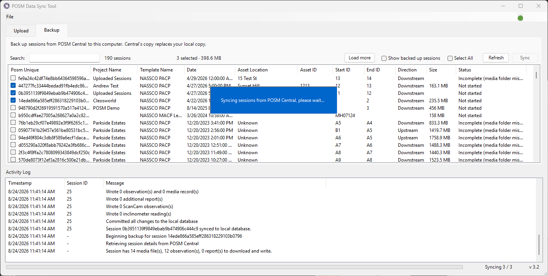Sort by End ID column header

click(x=380, y=70)
